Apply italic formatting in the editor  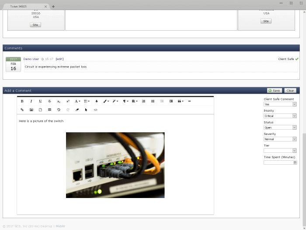(x=31, y=101)
